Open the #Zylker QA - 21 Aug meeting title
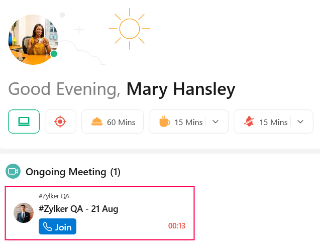The width and height of the screenshot is (320, 246). click(x=78, y=209)
